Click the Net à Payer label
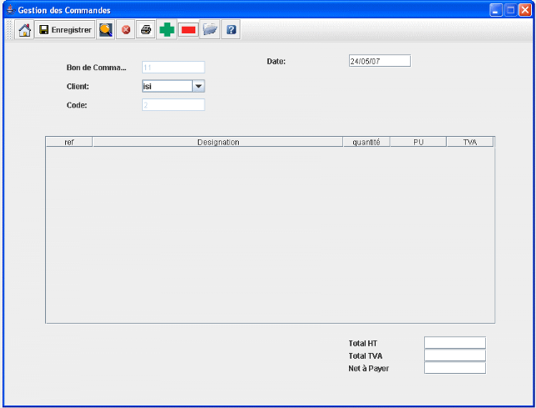The image size is (536, 408). coord(368,368)
